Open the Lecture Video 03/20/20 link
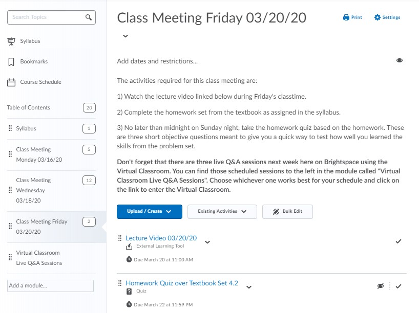 (x=161, y=238)
